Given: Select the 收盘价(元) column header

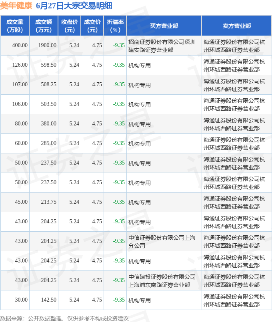Looking at the screenshot, I should click(70, 26).
